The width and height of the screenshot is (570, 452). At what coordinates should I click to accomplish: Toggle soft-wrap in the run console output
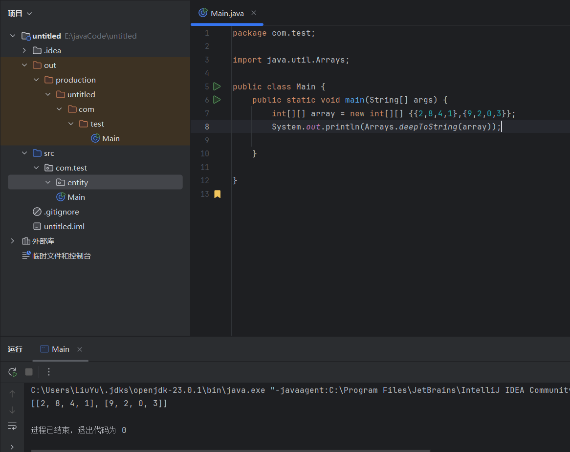(x=12, y=426)
